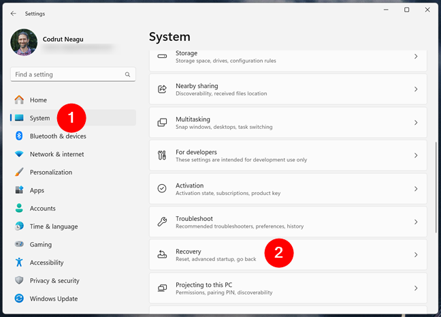
Task: Open Activation settings
Action: pos(288,189)
